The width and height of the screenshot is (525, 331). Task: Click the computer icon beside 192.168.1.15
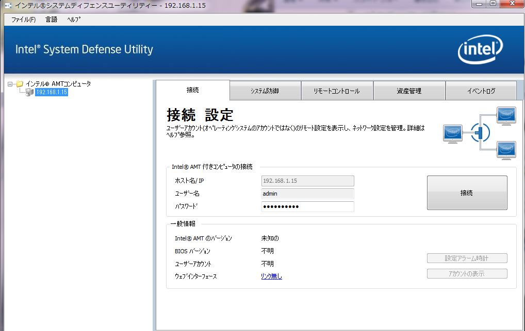pos(29,92)
